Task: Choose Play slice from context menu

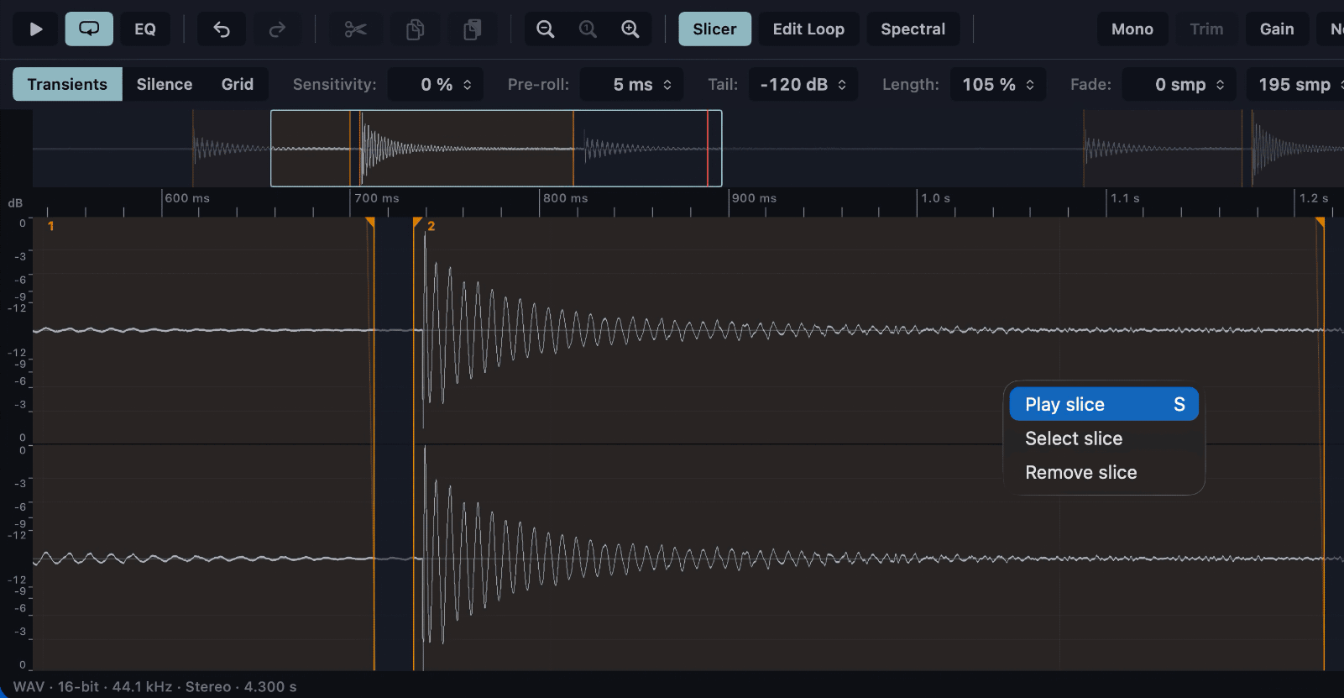Action: (x=1104, y=404)
